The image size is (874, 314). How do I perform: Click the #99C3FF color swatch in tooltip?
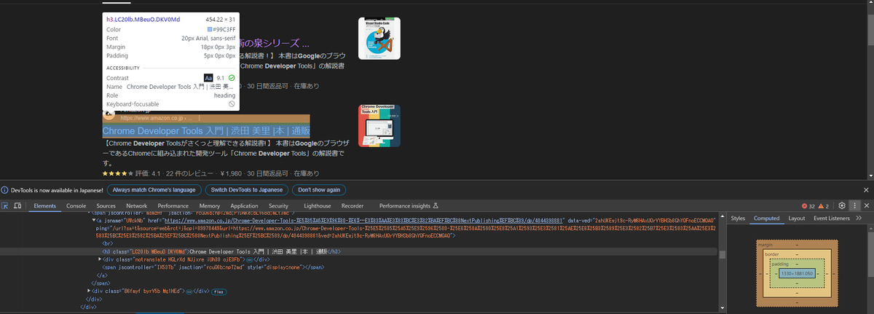pyautogui.click(x=210, y=30)
